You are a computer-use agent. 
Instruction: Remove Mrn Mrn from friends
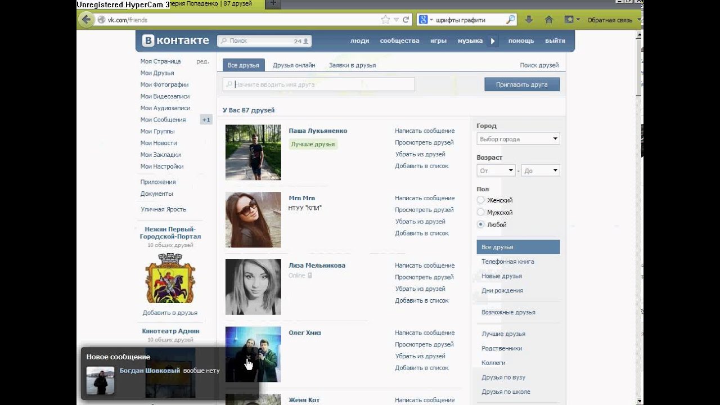tap(420, 221)
